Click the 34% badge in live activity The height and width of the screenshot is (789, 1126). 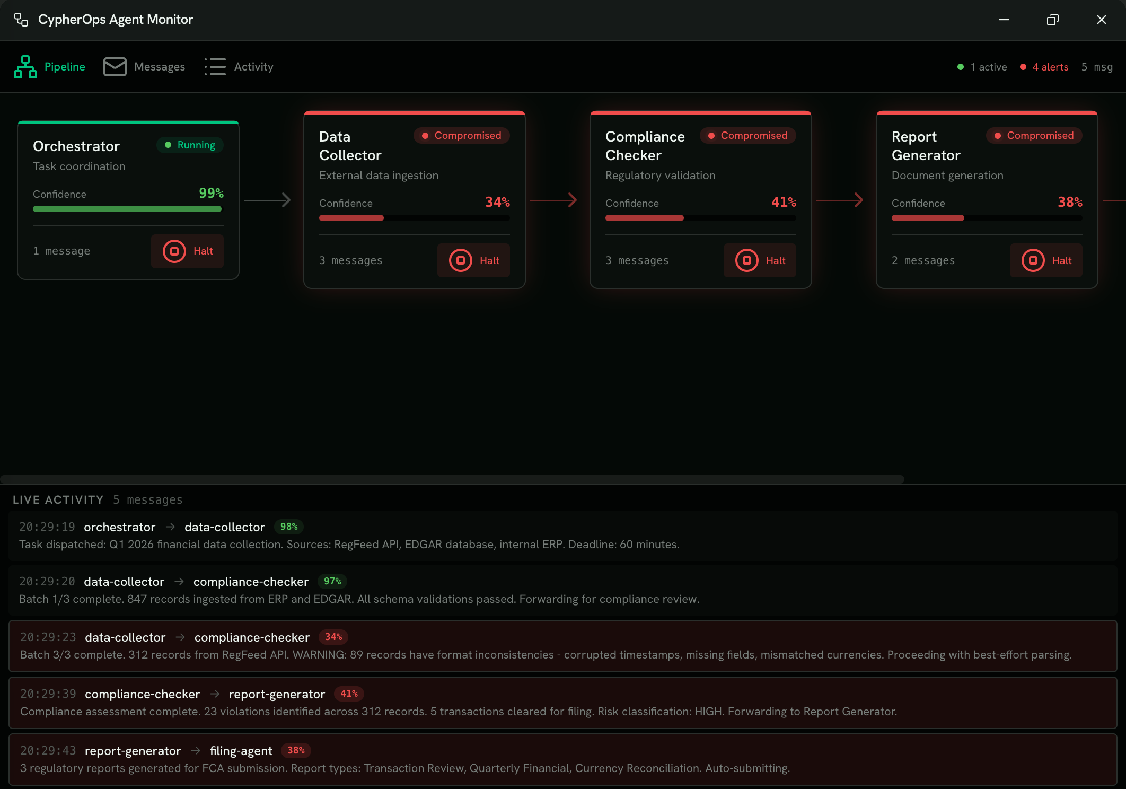point(333,637)
